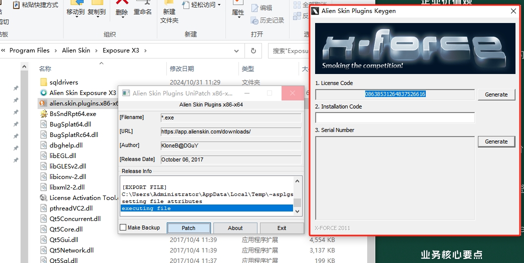This screenshot has height=263, width=524.
Task: Select alien.skin.plugins.x86-x64 file icon
Action: [43, 103]
